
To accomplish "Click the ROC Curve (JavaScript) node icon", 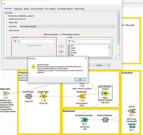I will click(x=132, y=126).
